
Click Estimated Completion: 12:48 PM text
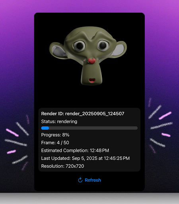point(75,151)
